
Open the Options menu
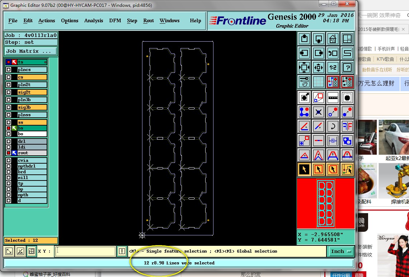click(70, 20)
